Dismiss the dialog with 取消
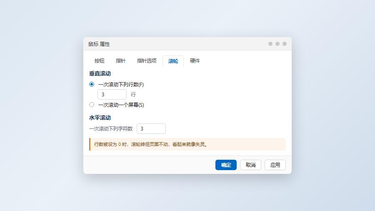375x211 pixels. click(250, 165)
